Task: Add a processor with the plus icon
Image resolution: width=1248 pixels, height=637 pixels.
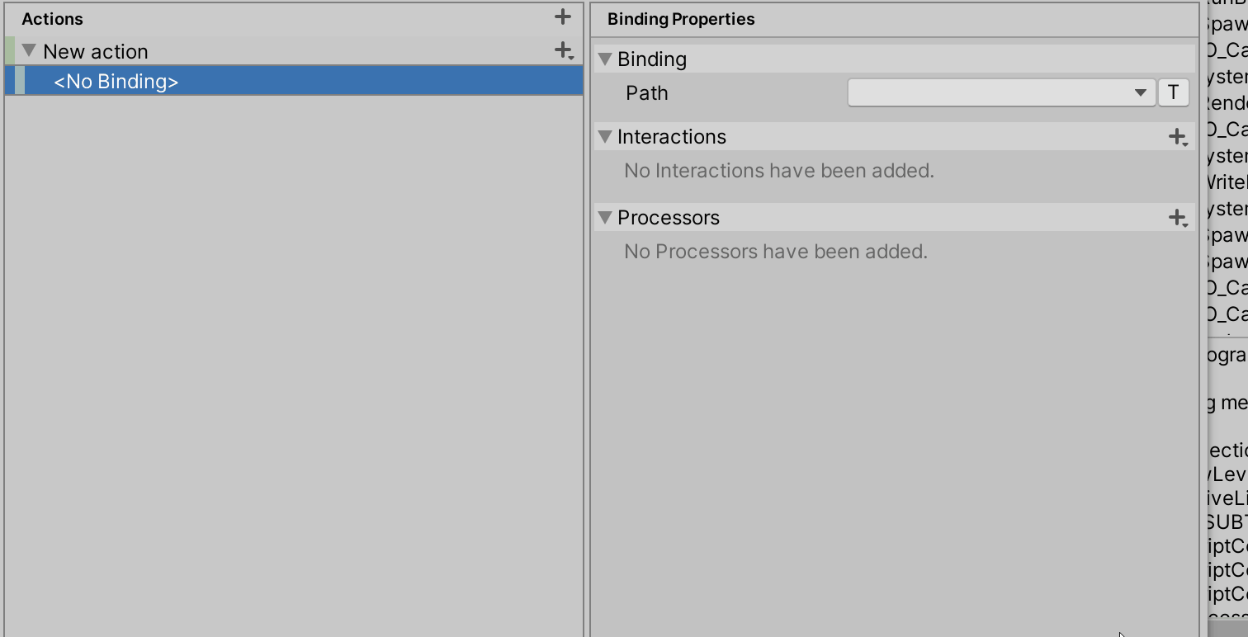Action: point(1178,218)
